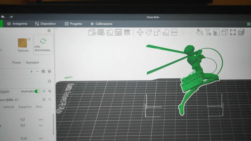251x141 pixels.
Task: Add a filament with the plus icon
Action: [32, 72]
